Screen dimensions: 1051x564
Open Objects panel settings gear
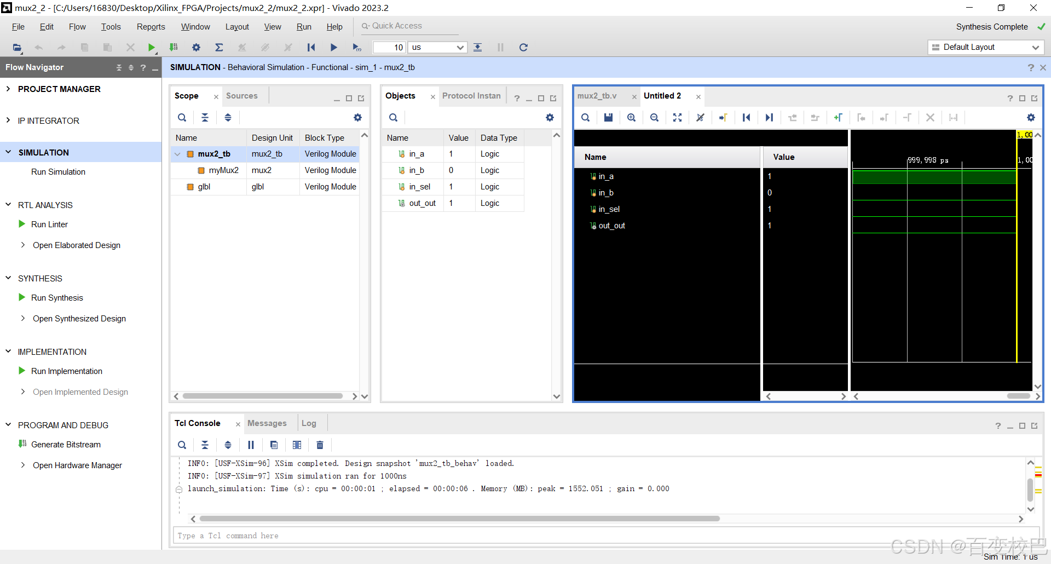pyautogui.click(x=550, y=117)
